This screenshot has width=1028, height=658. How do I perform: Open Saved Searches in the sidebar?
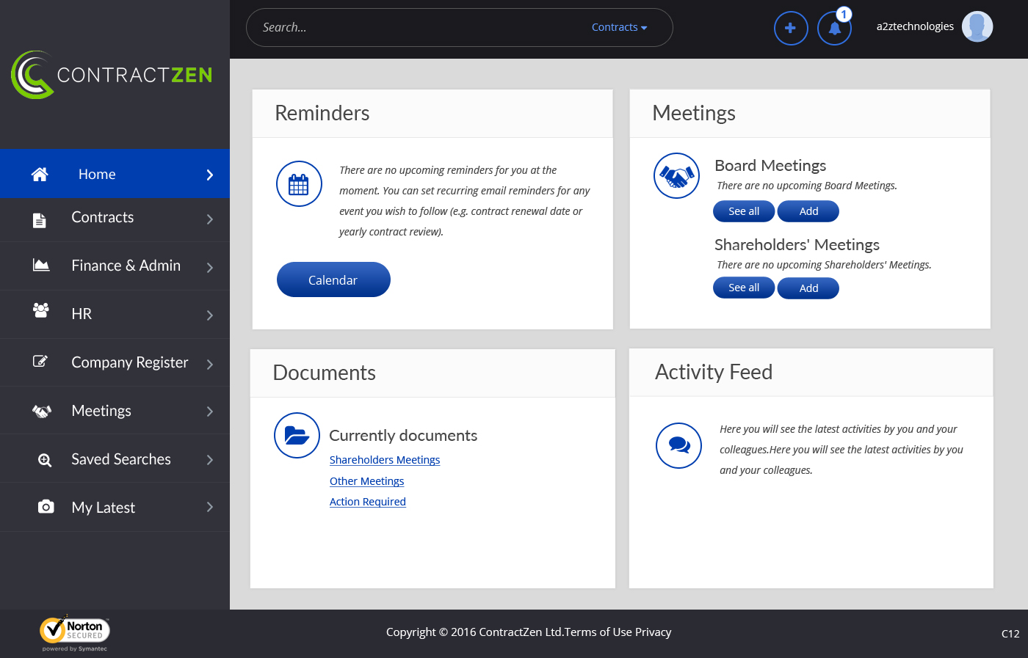(121, 460)
